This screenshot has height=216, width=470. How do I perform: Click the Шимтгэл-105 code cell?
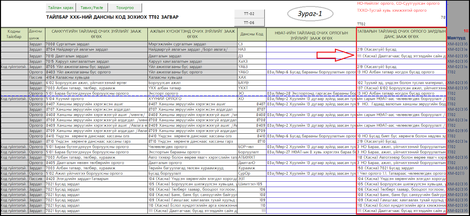tap(252, 184)
